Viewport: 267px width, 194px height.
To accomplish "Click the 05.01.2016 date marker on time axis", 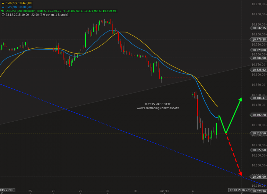I will [x=241, y=190].
